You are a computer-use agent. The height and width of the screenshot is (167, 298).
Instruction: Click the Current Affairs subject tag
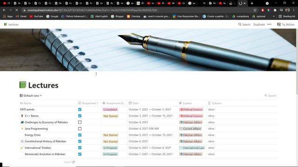coord(190,129)
